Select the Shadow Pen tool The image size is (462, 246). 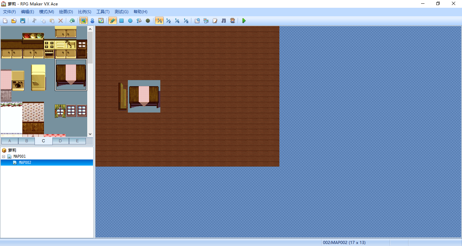148,21
